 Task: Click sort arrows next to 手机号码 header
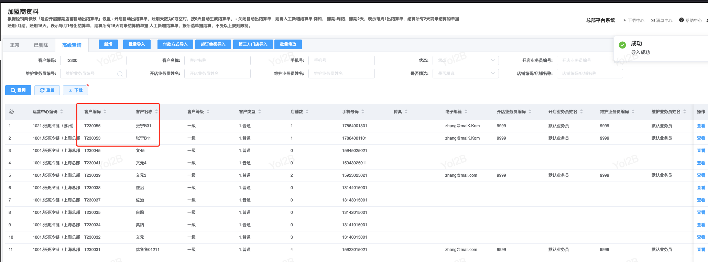click(363, 111)
